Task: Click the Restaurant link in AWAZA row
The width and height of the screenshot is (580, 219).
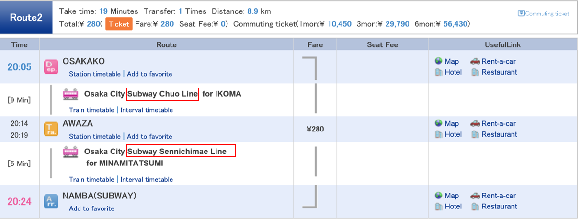Action: coord(499,134)
